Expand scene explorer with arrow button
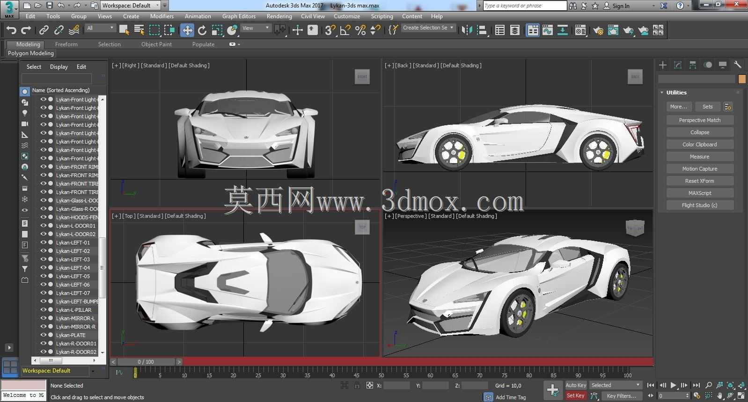 9,348
